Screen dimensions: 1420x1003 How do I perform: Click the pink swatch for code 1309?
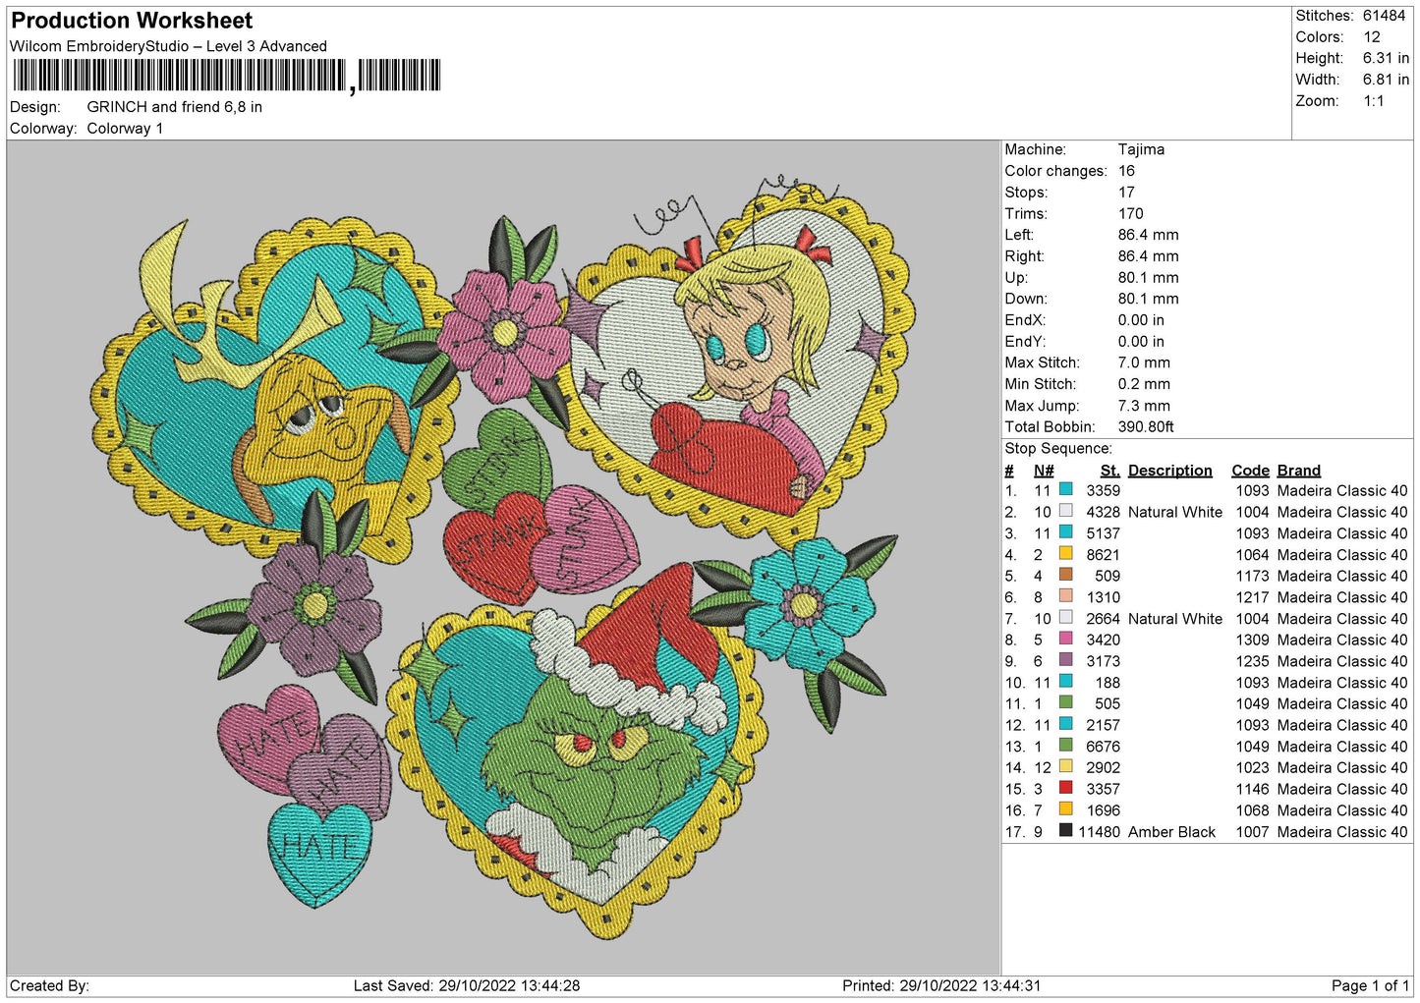point(1065,639)
